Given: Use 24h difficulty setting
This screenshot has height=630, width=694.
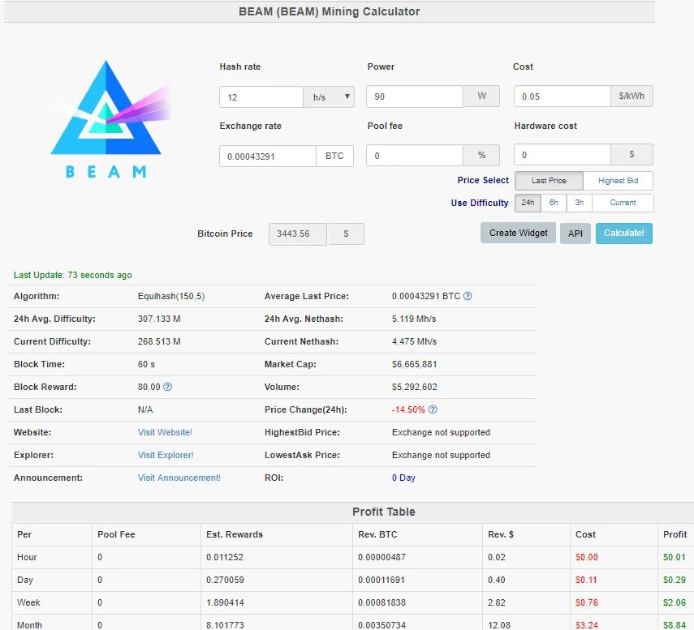Looking at the screenshot, I should click(x=528, y=203).
